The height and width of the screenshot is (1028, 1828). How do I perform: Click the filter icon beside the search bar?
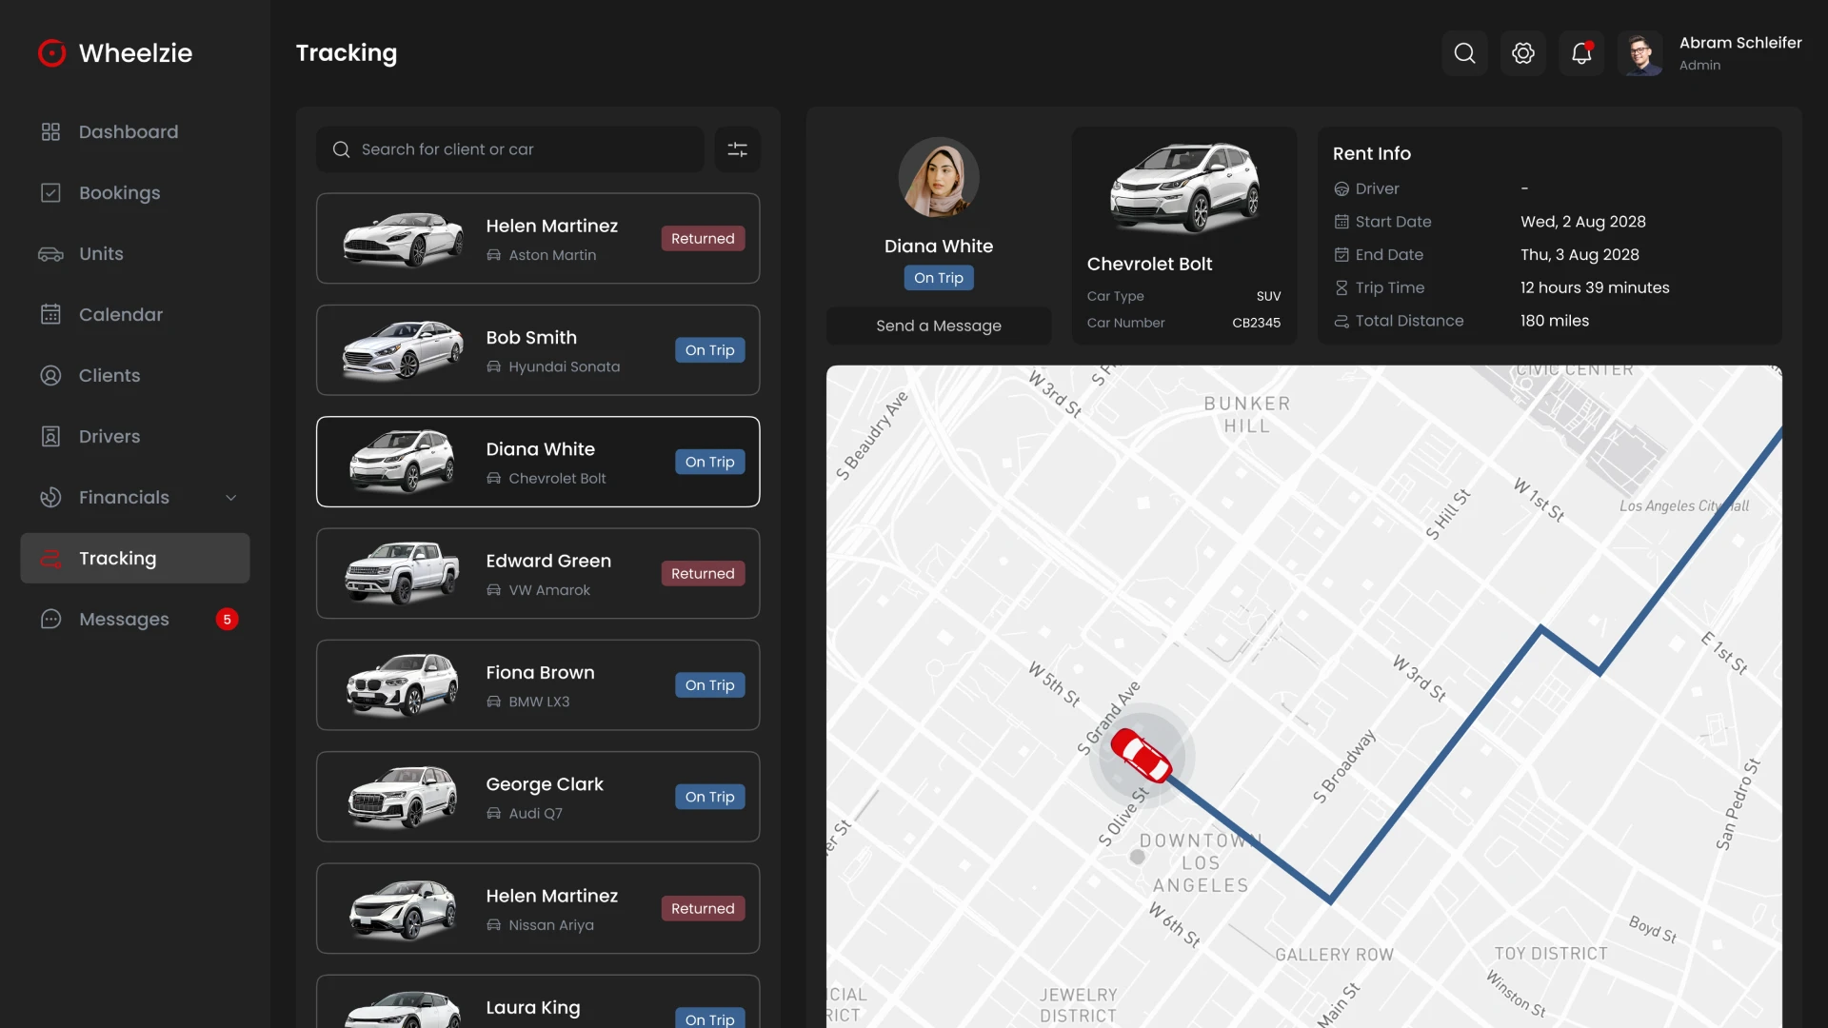point(738,149)
